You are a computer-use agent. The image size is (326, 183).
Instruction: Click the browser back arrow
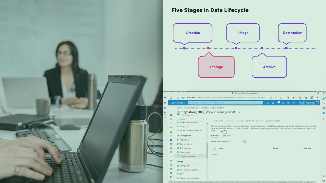pyautogui.click(x=166, y=97)
